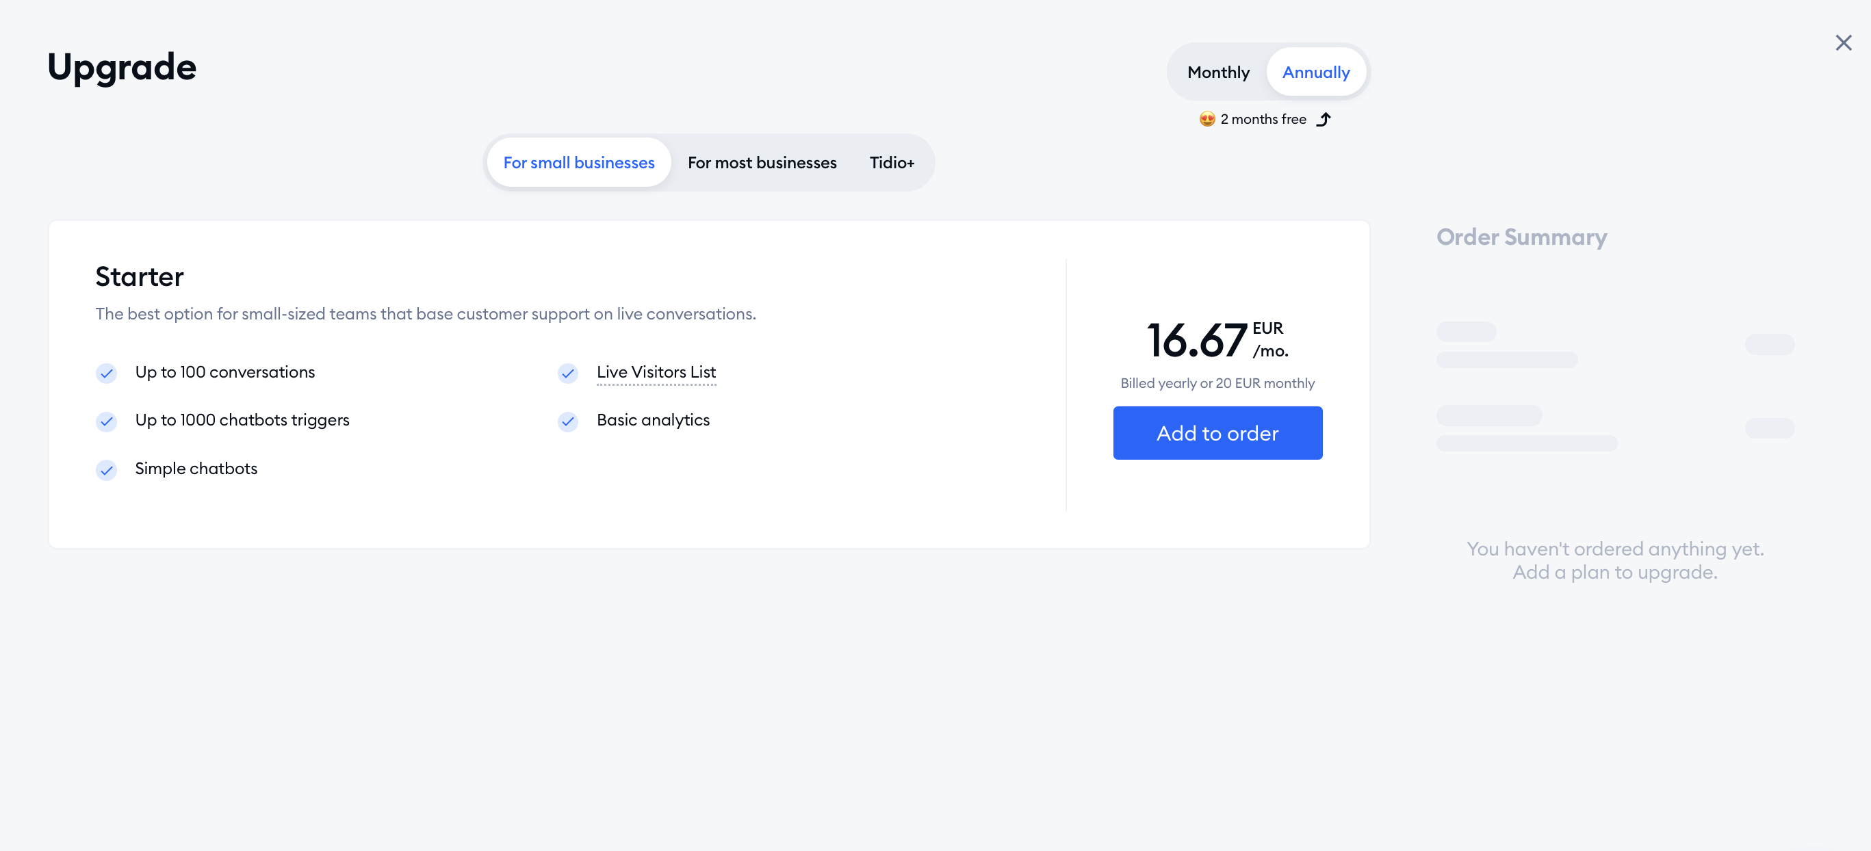Click checkmark icon beside Up to 100 conversations
Image resolution: width=1871 pixels, height=851 pixels.
pos(106,374)
